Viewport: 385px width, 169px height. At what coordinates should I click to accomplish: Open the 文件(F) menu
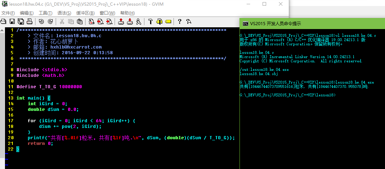[x=8, y=13]
